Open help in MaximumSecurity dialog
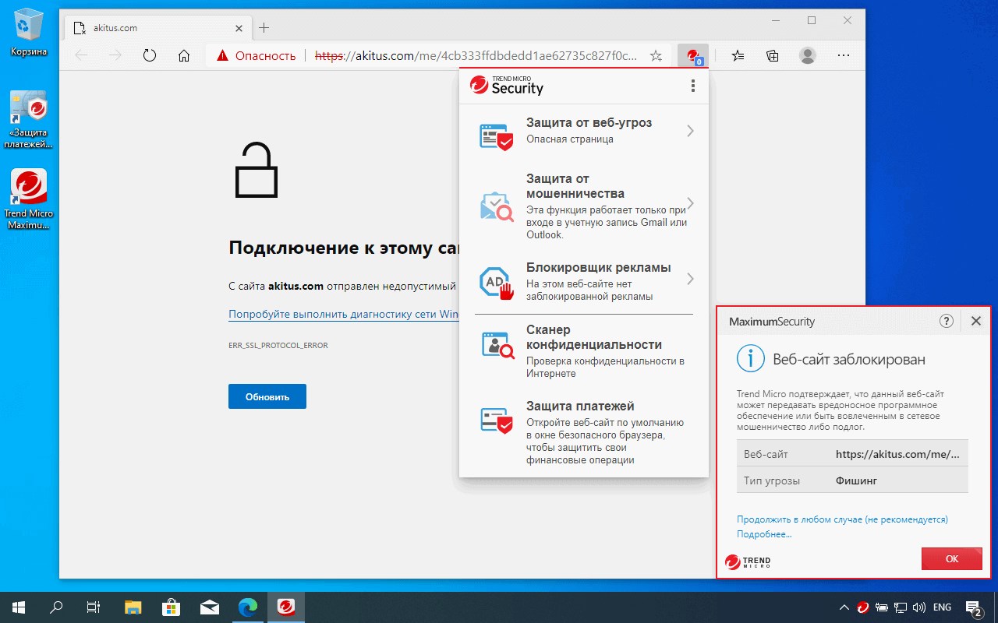The width and height of the screenshot is (998, 623). (947, 321)
